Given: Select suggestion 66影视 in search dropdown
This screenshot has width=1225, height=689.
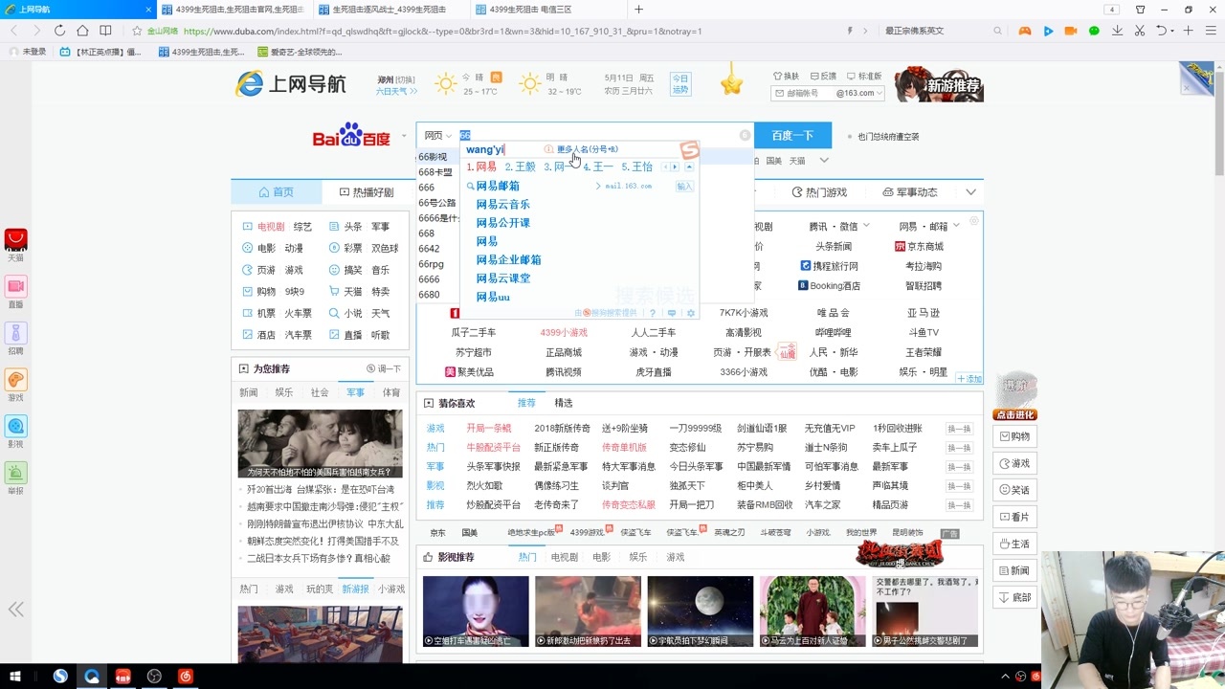Looking at the screenshot, I should [433, 157].
